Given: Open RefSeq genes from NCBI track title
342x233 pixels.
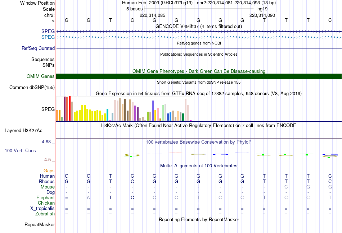Looking at the screenshot, I should [x=199, y=43].
